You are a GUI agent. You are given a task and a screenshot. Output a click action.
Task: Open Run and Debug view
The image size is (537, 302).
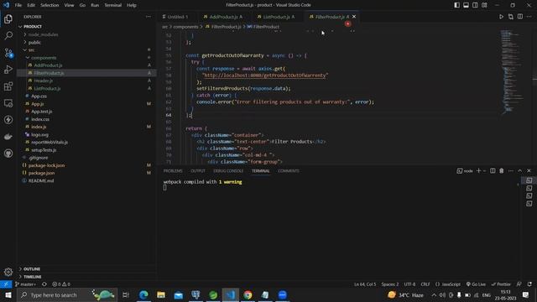point(8,70)
